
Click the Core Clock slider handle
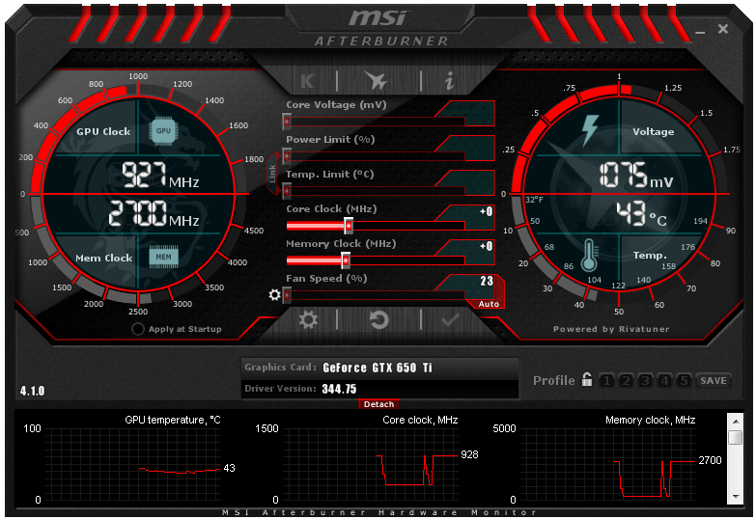click(349, 226)
